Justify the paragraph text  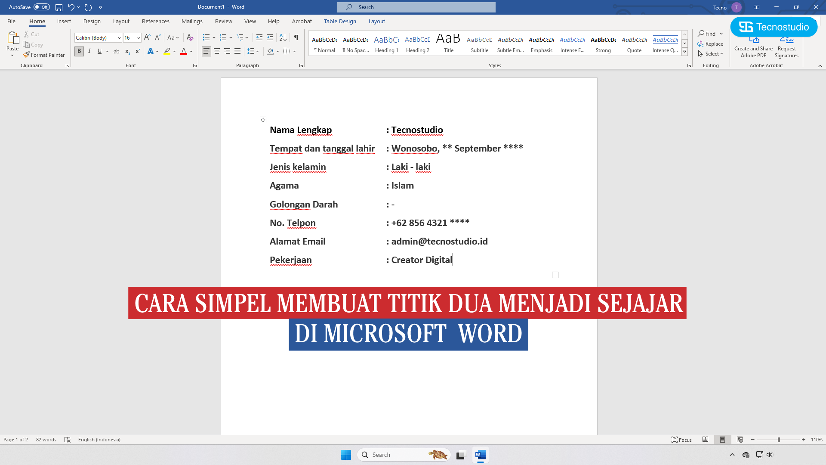237,51
